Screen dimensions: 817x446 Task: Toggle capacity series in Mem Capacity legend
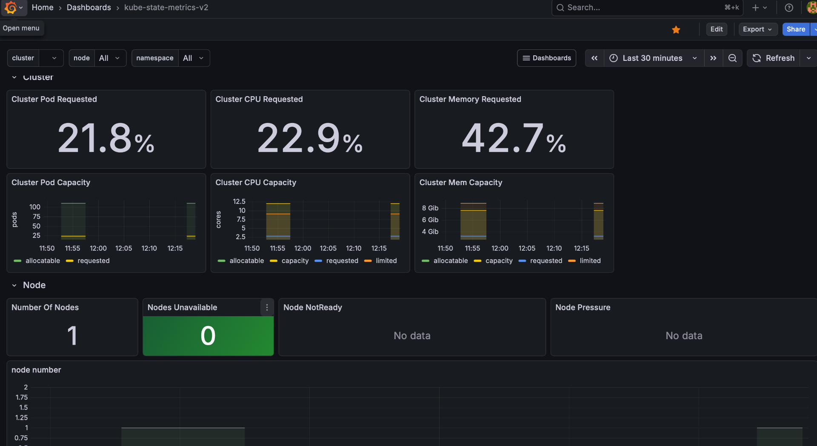pyautogui.click(x=499, y=260)
